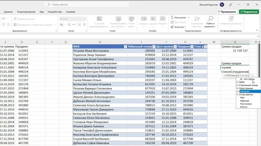Click Decrease Indent icon
Screen dimensions: 261x146
tap(3, 25)
